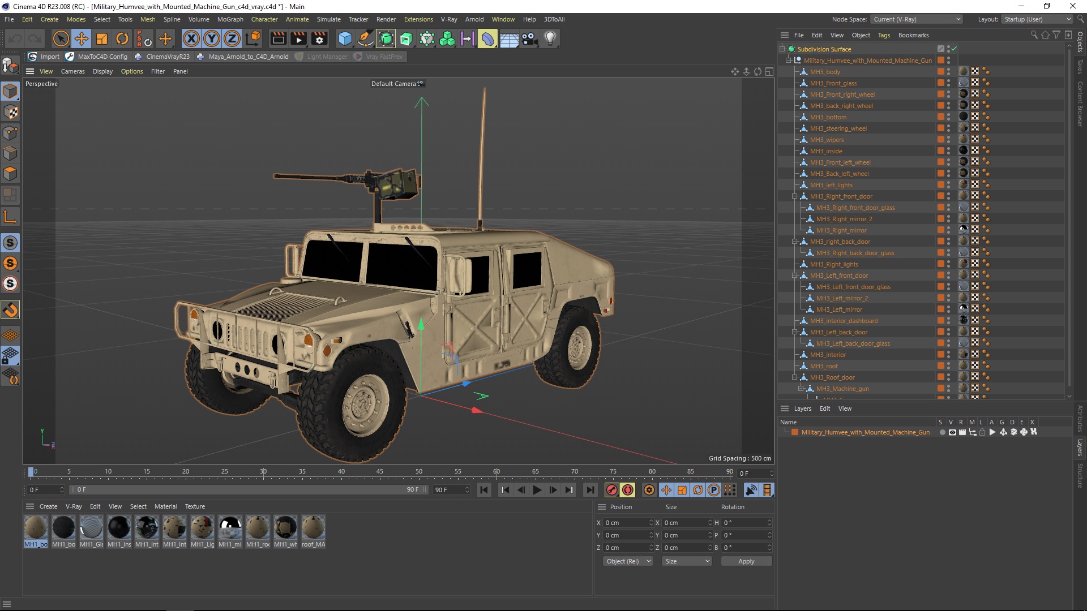This screenshot has height=611, width=1087.
Task: Open the MoGraph menu
Action: pos(230,19)
